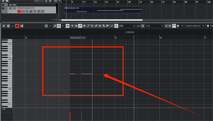The image size is (213, 121).
Task: Select the Mute X tool
Action: (100, 26)
